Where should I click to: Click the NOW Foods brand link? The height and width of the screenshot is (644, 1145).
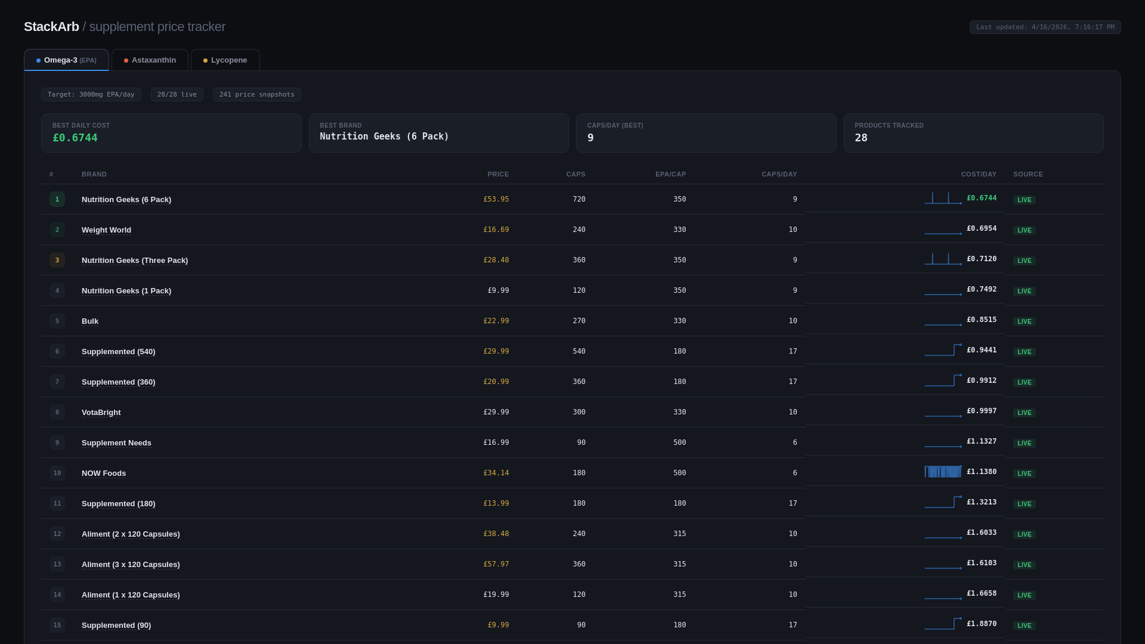[x=104, y=473]
